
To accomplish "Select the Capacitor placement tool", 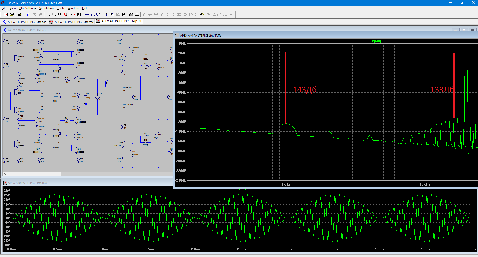I will (x=168, y=15).
